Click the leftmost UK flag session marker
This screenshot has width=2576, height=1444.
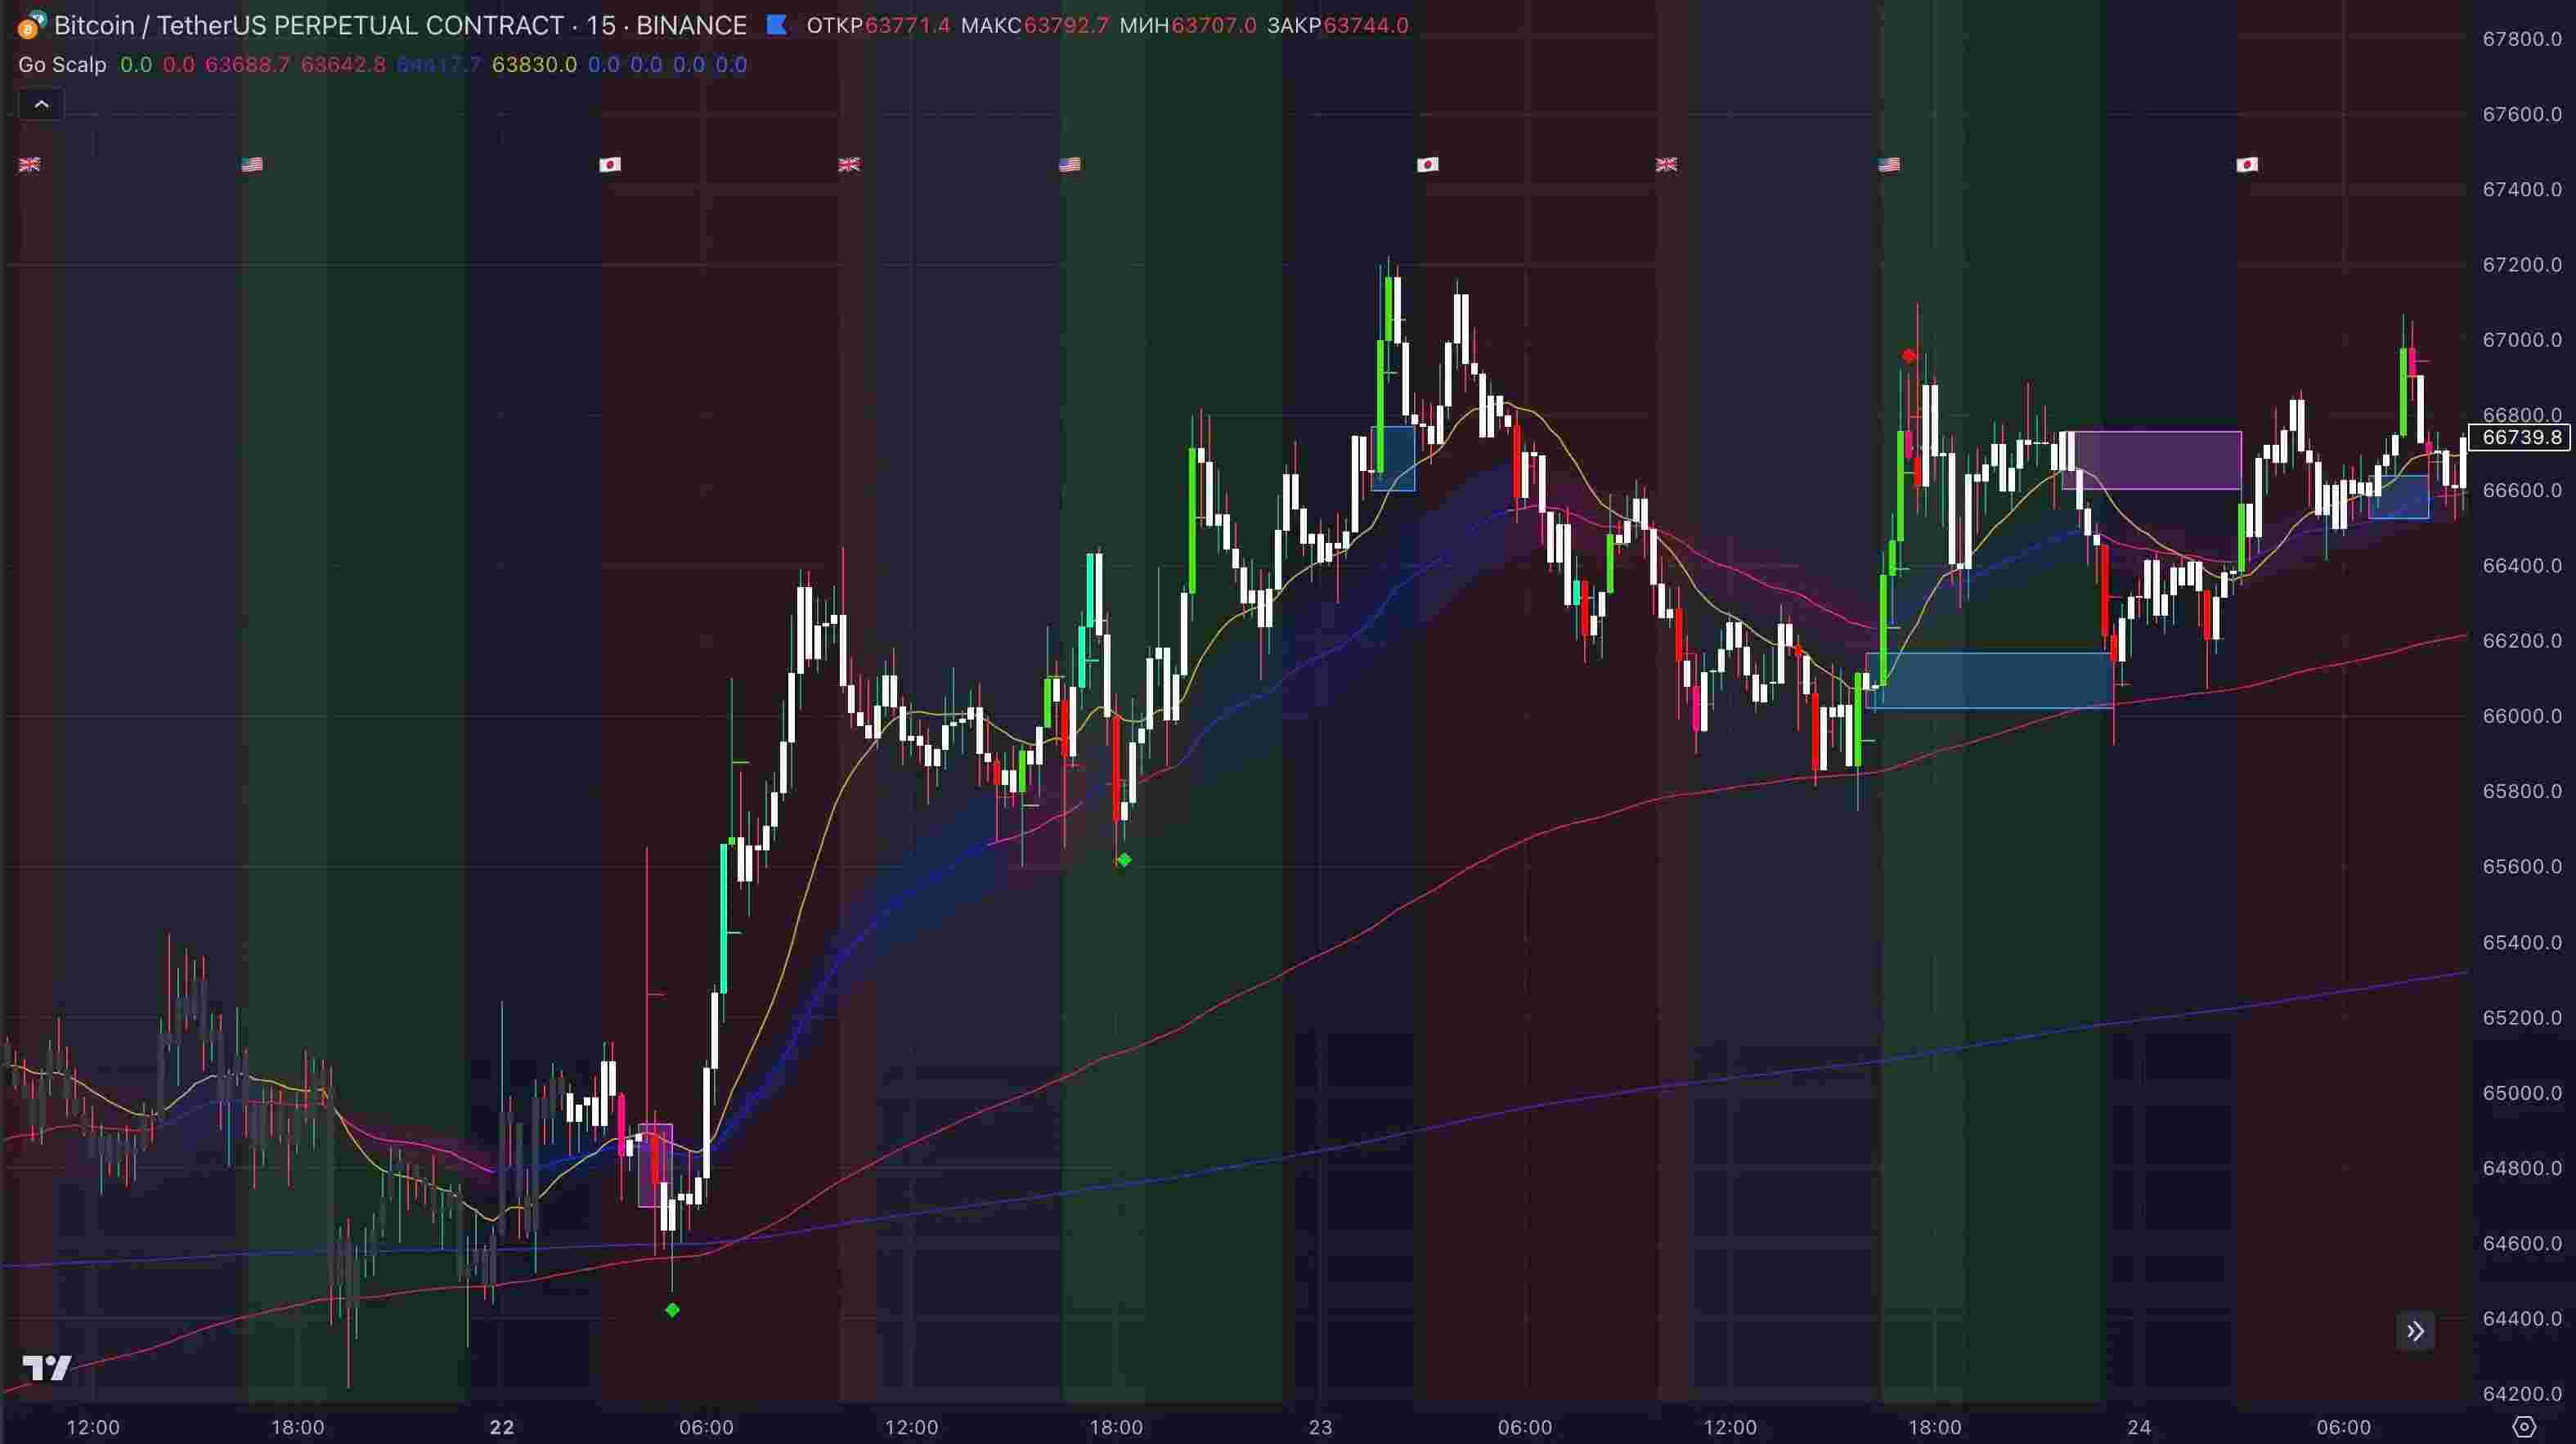point(30,165)
